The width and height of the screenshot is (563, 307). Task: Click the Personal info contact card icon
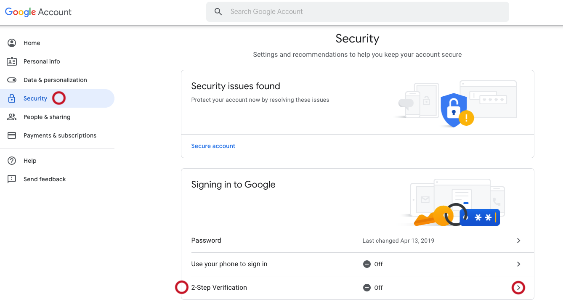click(12, 61)
